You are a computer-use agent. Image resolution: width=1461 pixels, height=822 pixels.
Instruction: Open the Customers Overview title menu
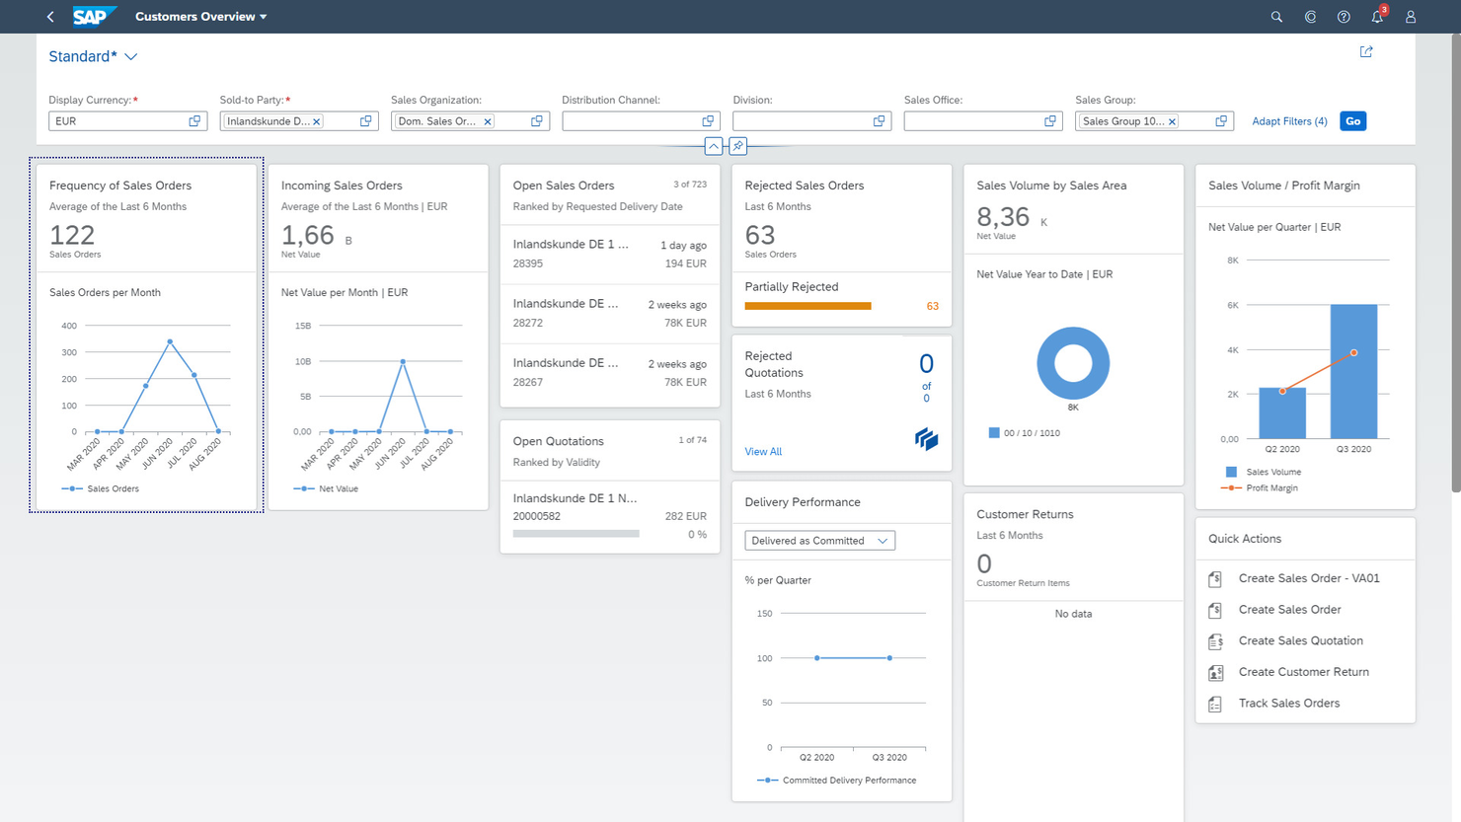tap(200, 17)
